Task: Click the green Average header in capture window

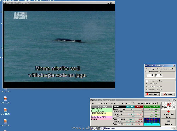Action: pos(152,107)
